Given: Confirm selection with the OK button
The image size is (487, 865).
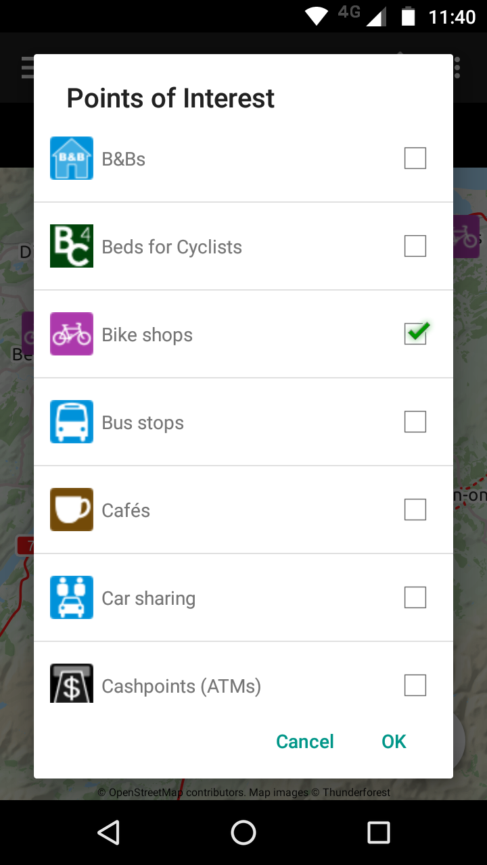Looking at the screenshot, I should pyautogui.click(x=394, y=741).
